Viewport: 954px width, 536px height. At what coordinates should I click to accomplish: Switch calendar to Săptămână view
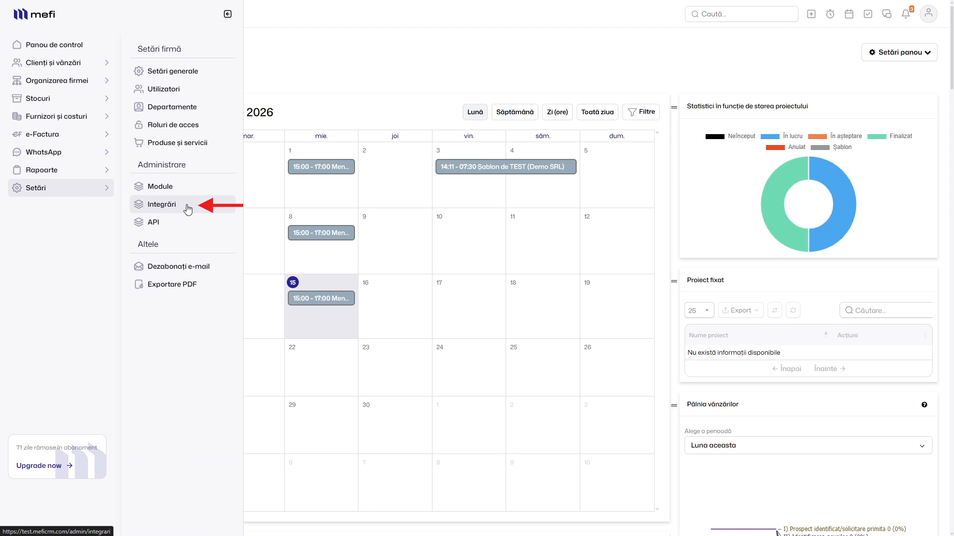click(515, 112)
